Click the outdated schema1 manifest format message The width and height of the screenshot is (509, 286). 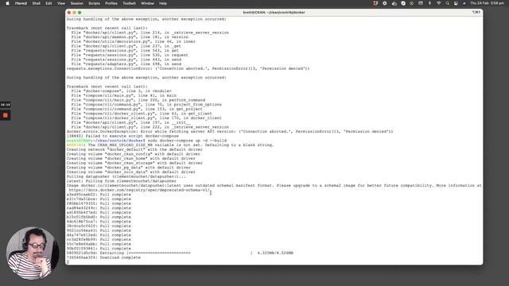pos(274,185)
